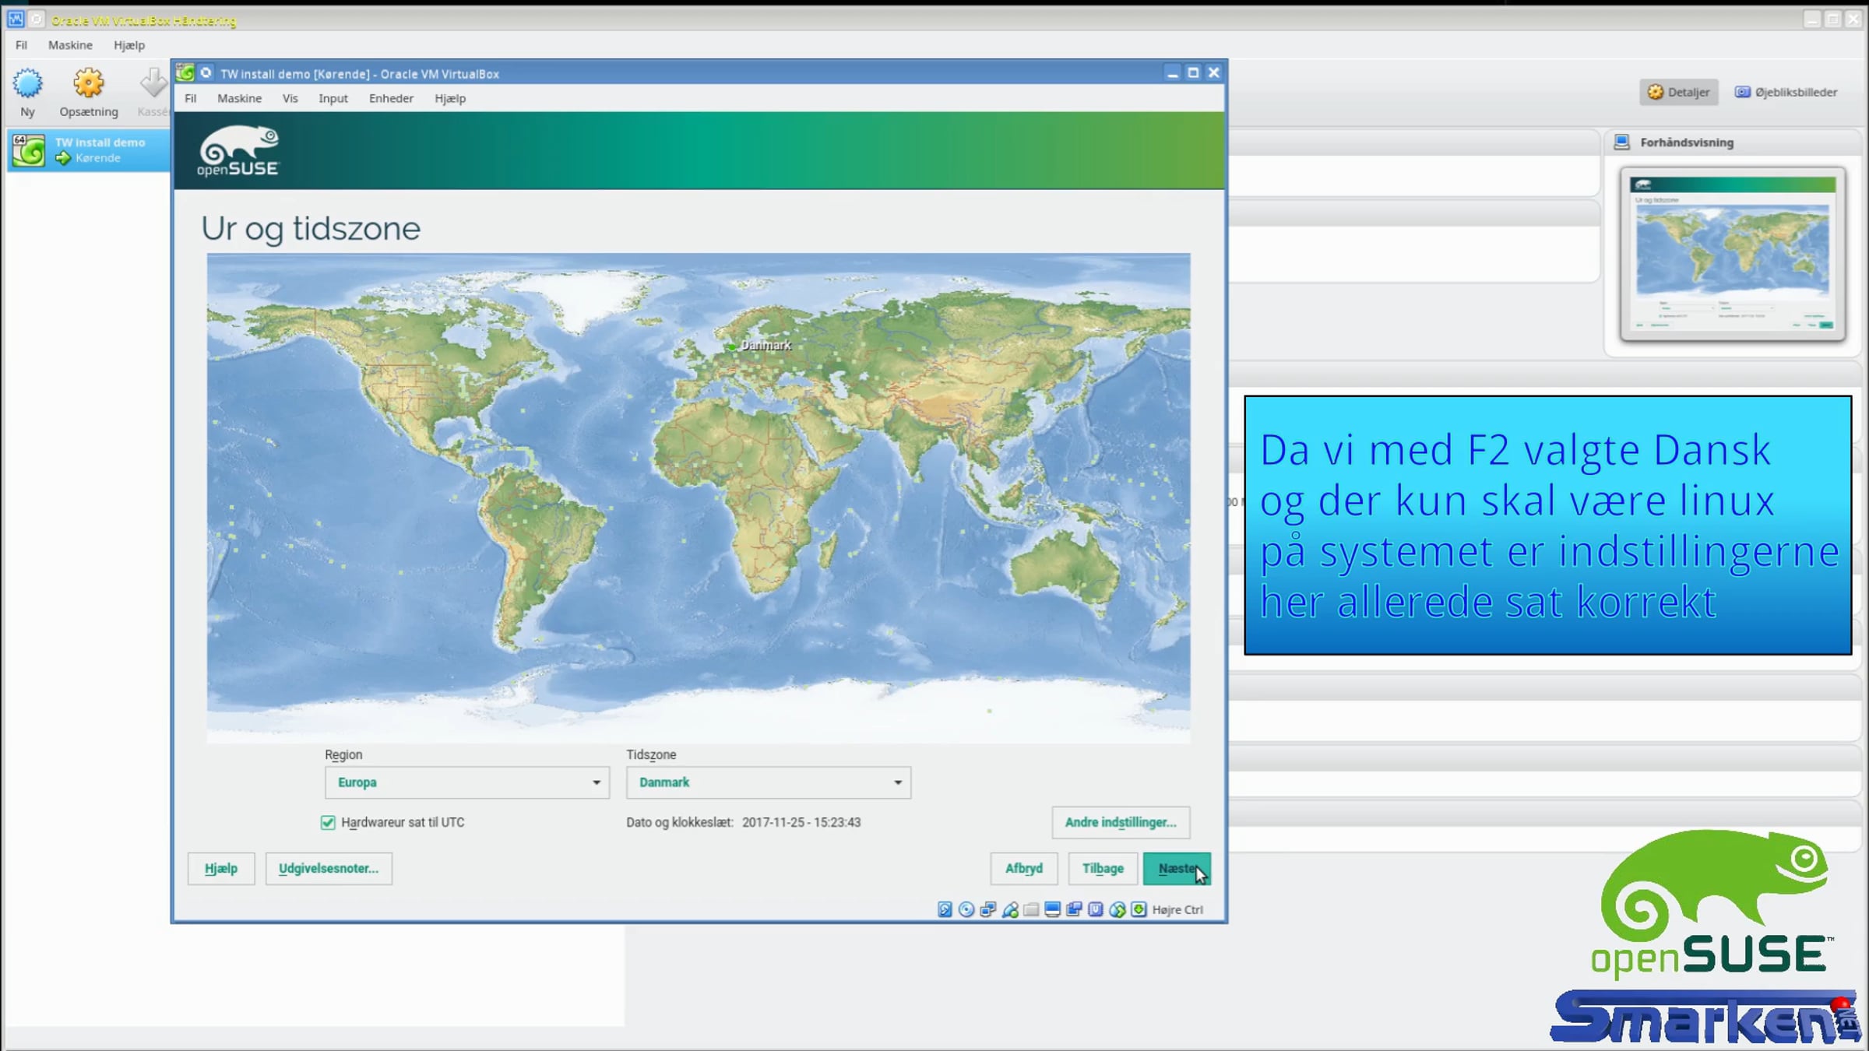This screenshot has width=1869, height=1051.
Task: Uncheck Hardwareur sat til UTC checkbox
Action: (x=328, y=822)
